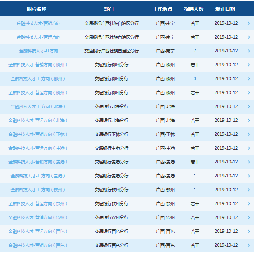Click the 职位名称 column header
This screenshot has width=255, height=255.
36,9
